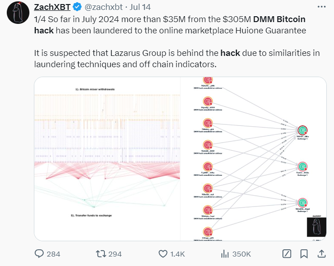Viewport: 334px width, 266px height.
Task: Like the tweet with the heart icon
Action: click(x=164, y=254)
